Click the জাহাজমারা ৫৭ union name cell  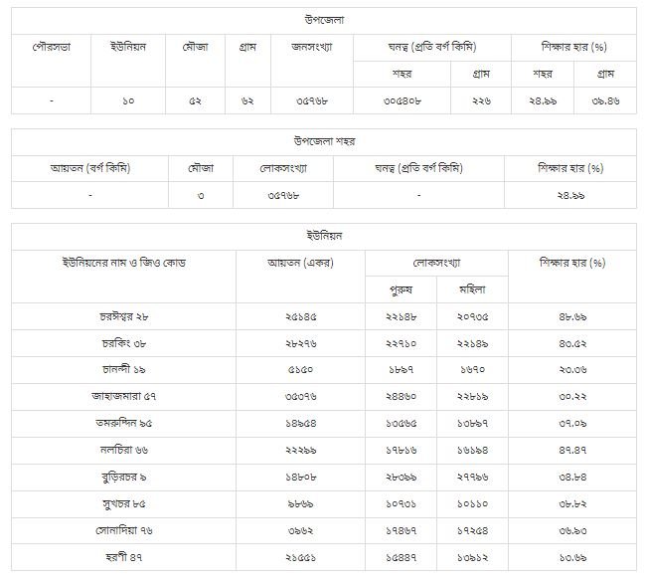(124, 395)
